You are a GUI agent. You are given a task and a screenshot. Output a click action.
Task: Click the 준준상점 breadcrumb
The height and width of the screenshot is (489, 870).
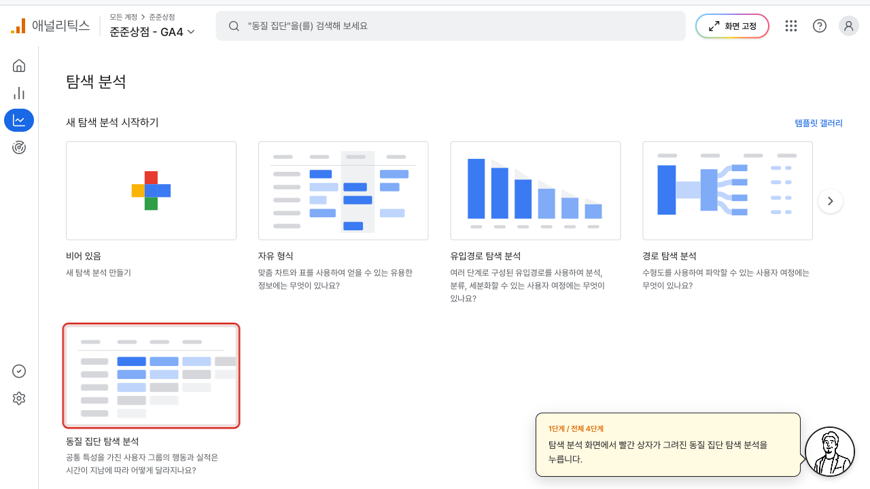point(162,17)
